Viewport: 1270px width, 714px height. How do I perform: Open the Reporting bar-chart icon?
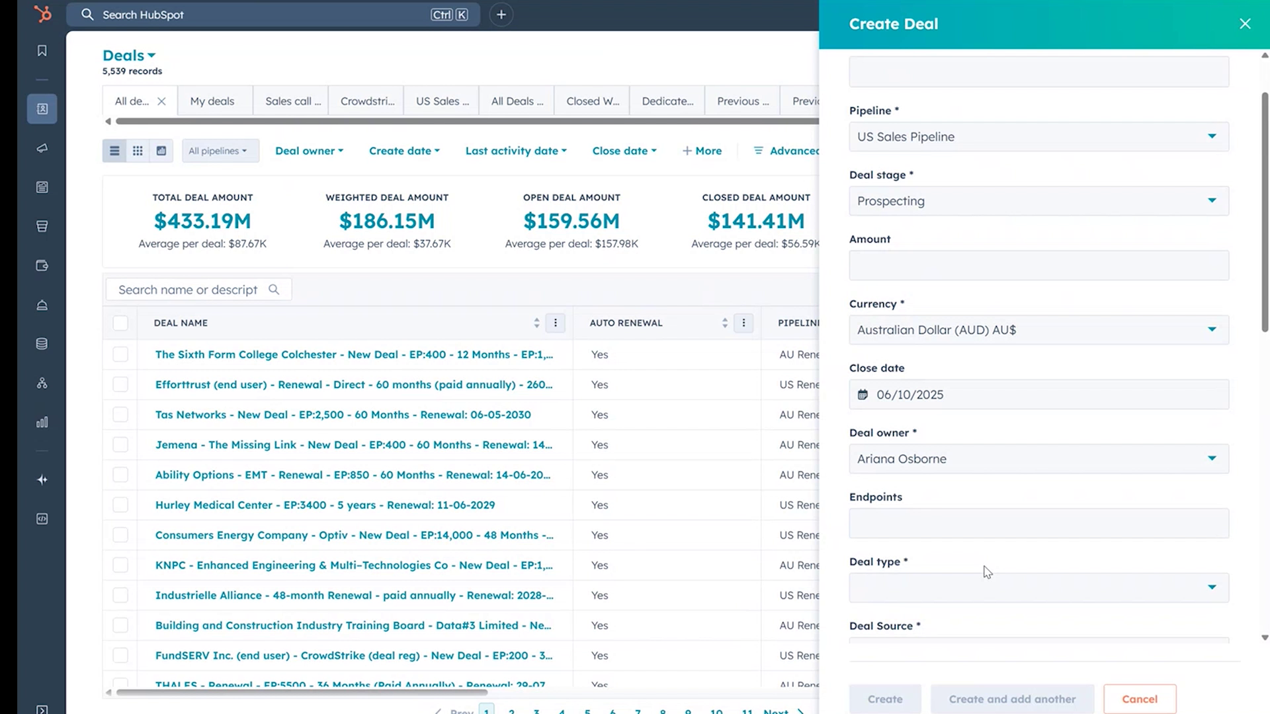tap(42, 422)
